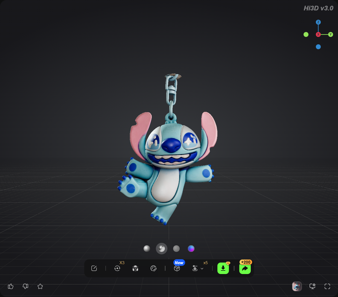Expand the chevron beside the x5 tool

202,269
